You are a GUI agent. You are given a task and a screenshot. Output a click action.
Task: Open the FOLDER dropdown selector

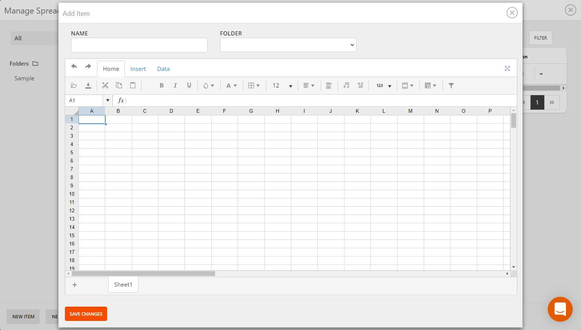[288, 45]
